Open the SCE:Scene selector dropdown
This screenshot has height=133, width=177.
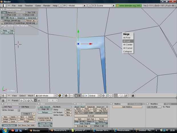[x=90, y=6]
